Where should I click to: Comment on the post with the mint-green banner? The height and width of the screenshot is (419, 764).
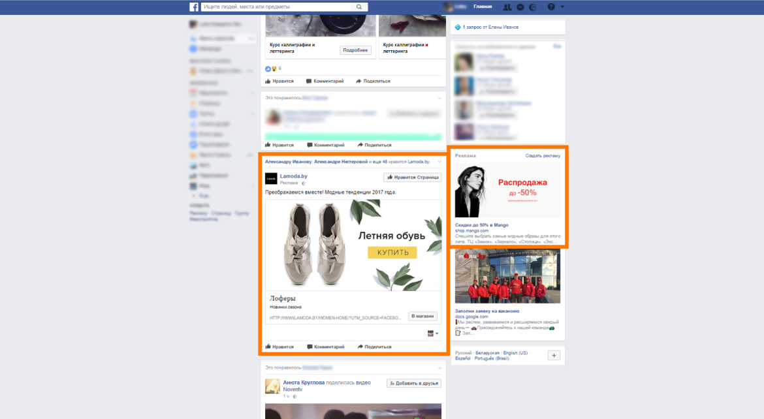pos(325,145)
